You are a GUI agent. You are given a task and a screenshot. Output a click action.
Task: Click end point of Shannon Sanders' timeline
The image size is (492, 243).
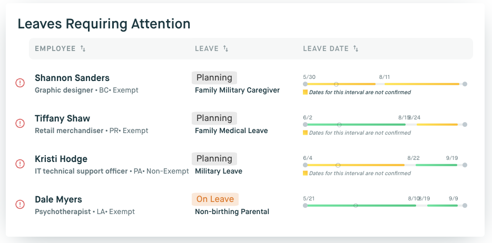(x=465, y=84)
